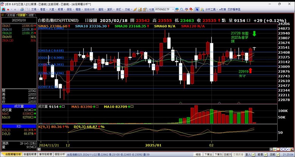The image size is (295, 157).
Task: Click the figure icon right of the magnifier
Action: click(186, 9)
